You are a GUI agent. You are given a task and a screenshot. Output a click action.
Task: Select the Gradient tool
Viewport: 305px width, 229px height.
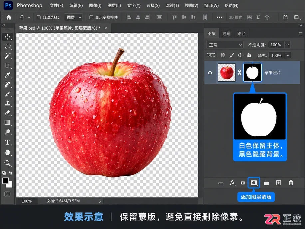(7, 122)
